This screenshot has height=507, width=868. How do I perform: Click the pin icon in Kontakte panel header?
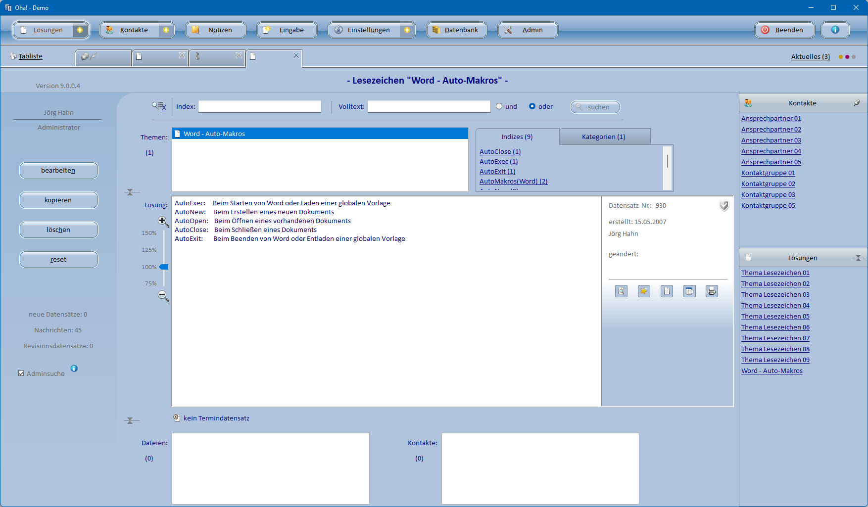(857, 103)
